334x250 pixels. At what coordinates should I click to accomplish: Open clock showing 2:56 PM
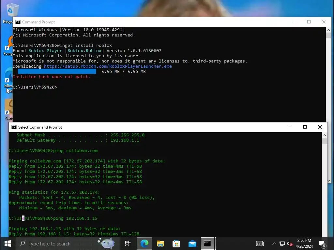tap(304, 243)
